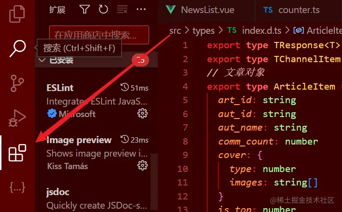Click the ArticleItem type name on line 4
Screen dimensions: 342x212
point(304,87)
